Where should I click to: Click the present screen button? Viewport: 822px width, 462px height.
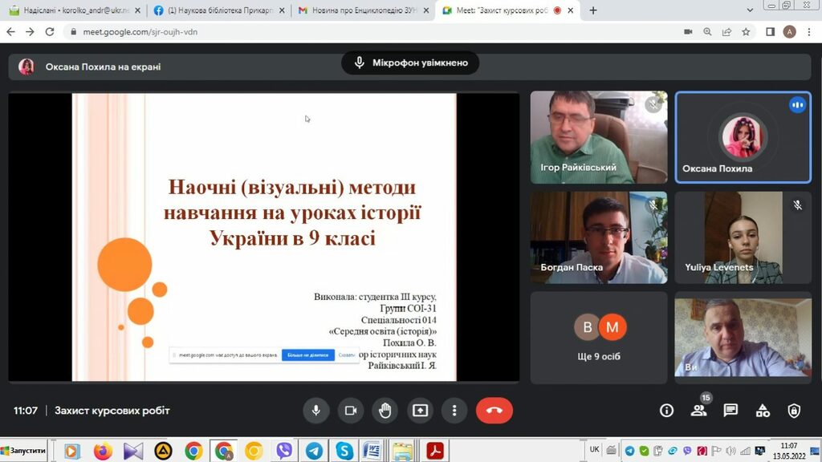[x=420, y=411]
